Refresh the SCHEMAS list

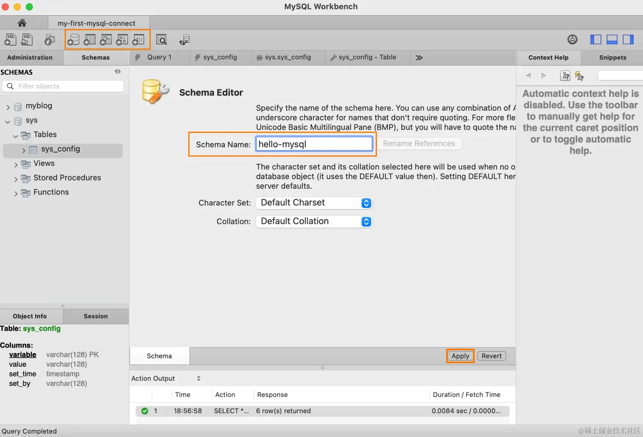pos(118,72)
